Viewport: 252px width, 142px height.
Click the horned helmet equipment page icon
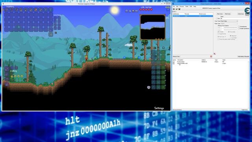click(x=163, y=48)
